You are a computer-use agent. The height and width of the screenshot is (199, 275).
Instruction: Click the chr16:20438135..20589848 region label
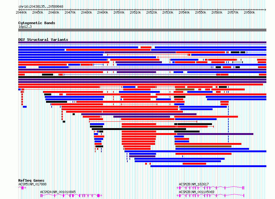41,6
